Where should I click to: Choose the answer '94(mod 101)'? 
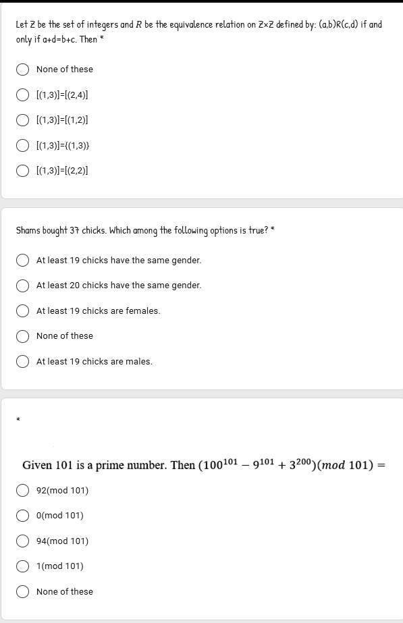(22, 541)
